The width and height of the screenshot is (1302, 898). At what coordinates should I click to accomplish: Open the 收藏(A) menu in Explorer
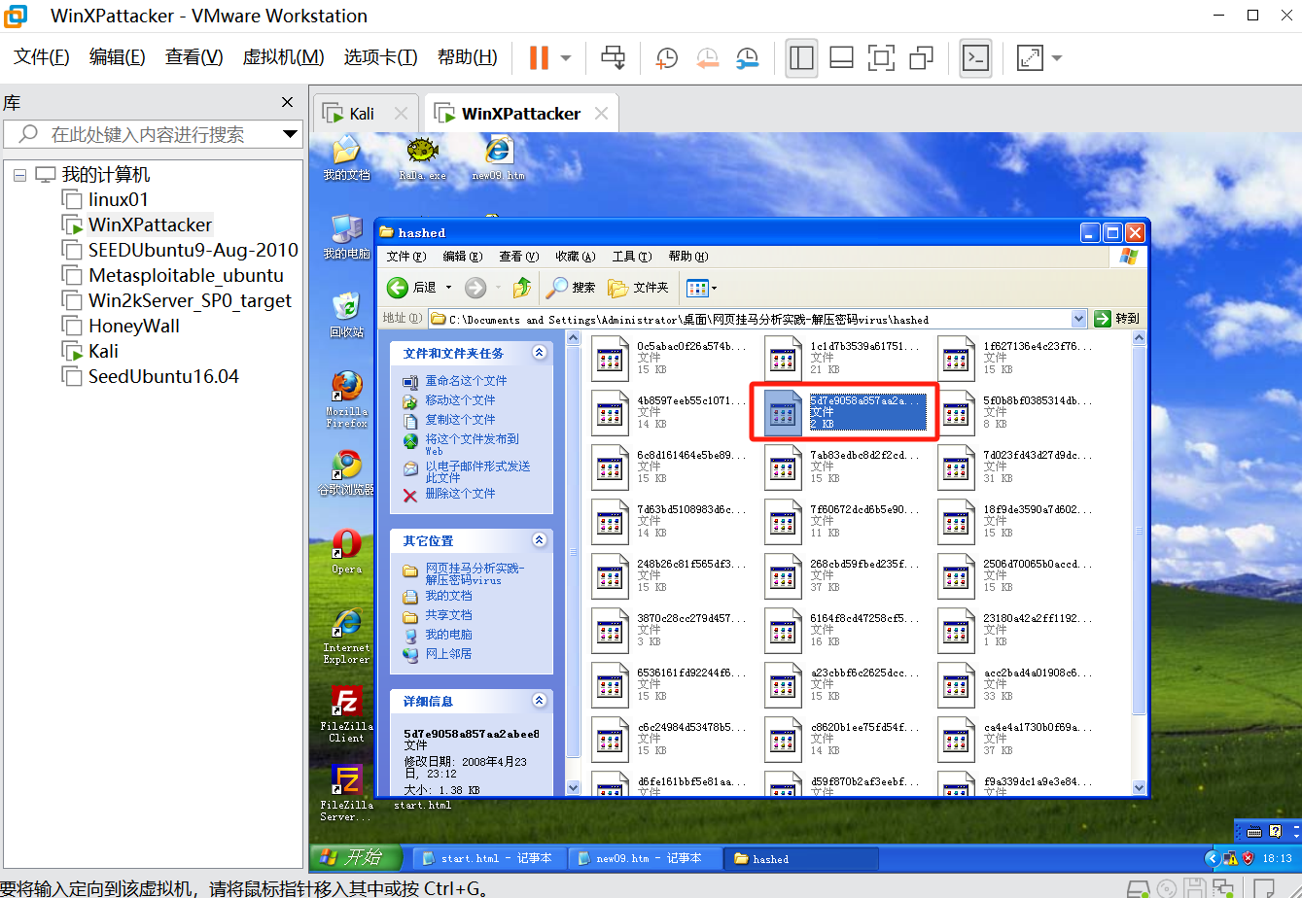click(575, 257)
